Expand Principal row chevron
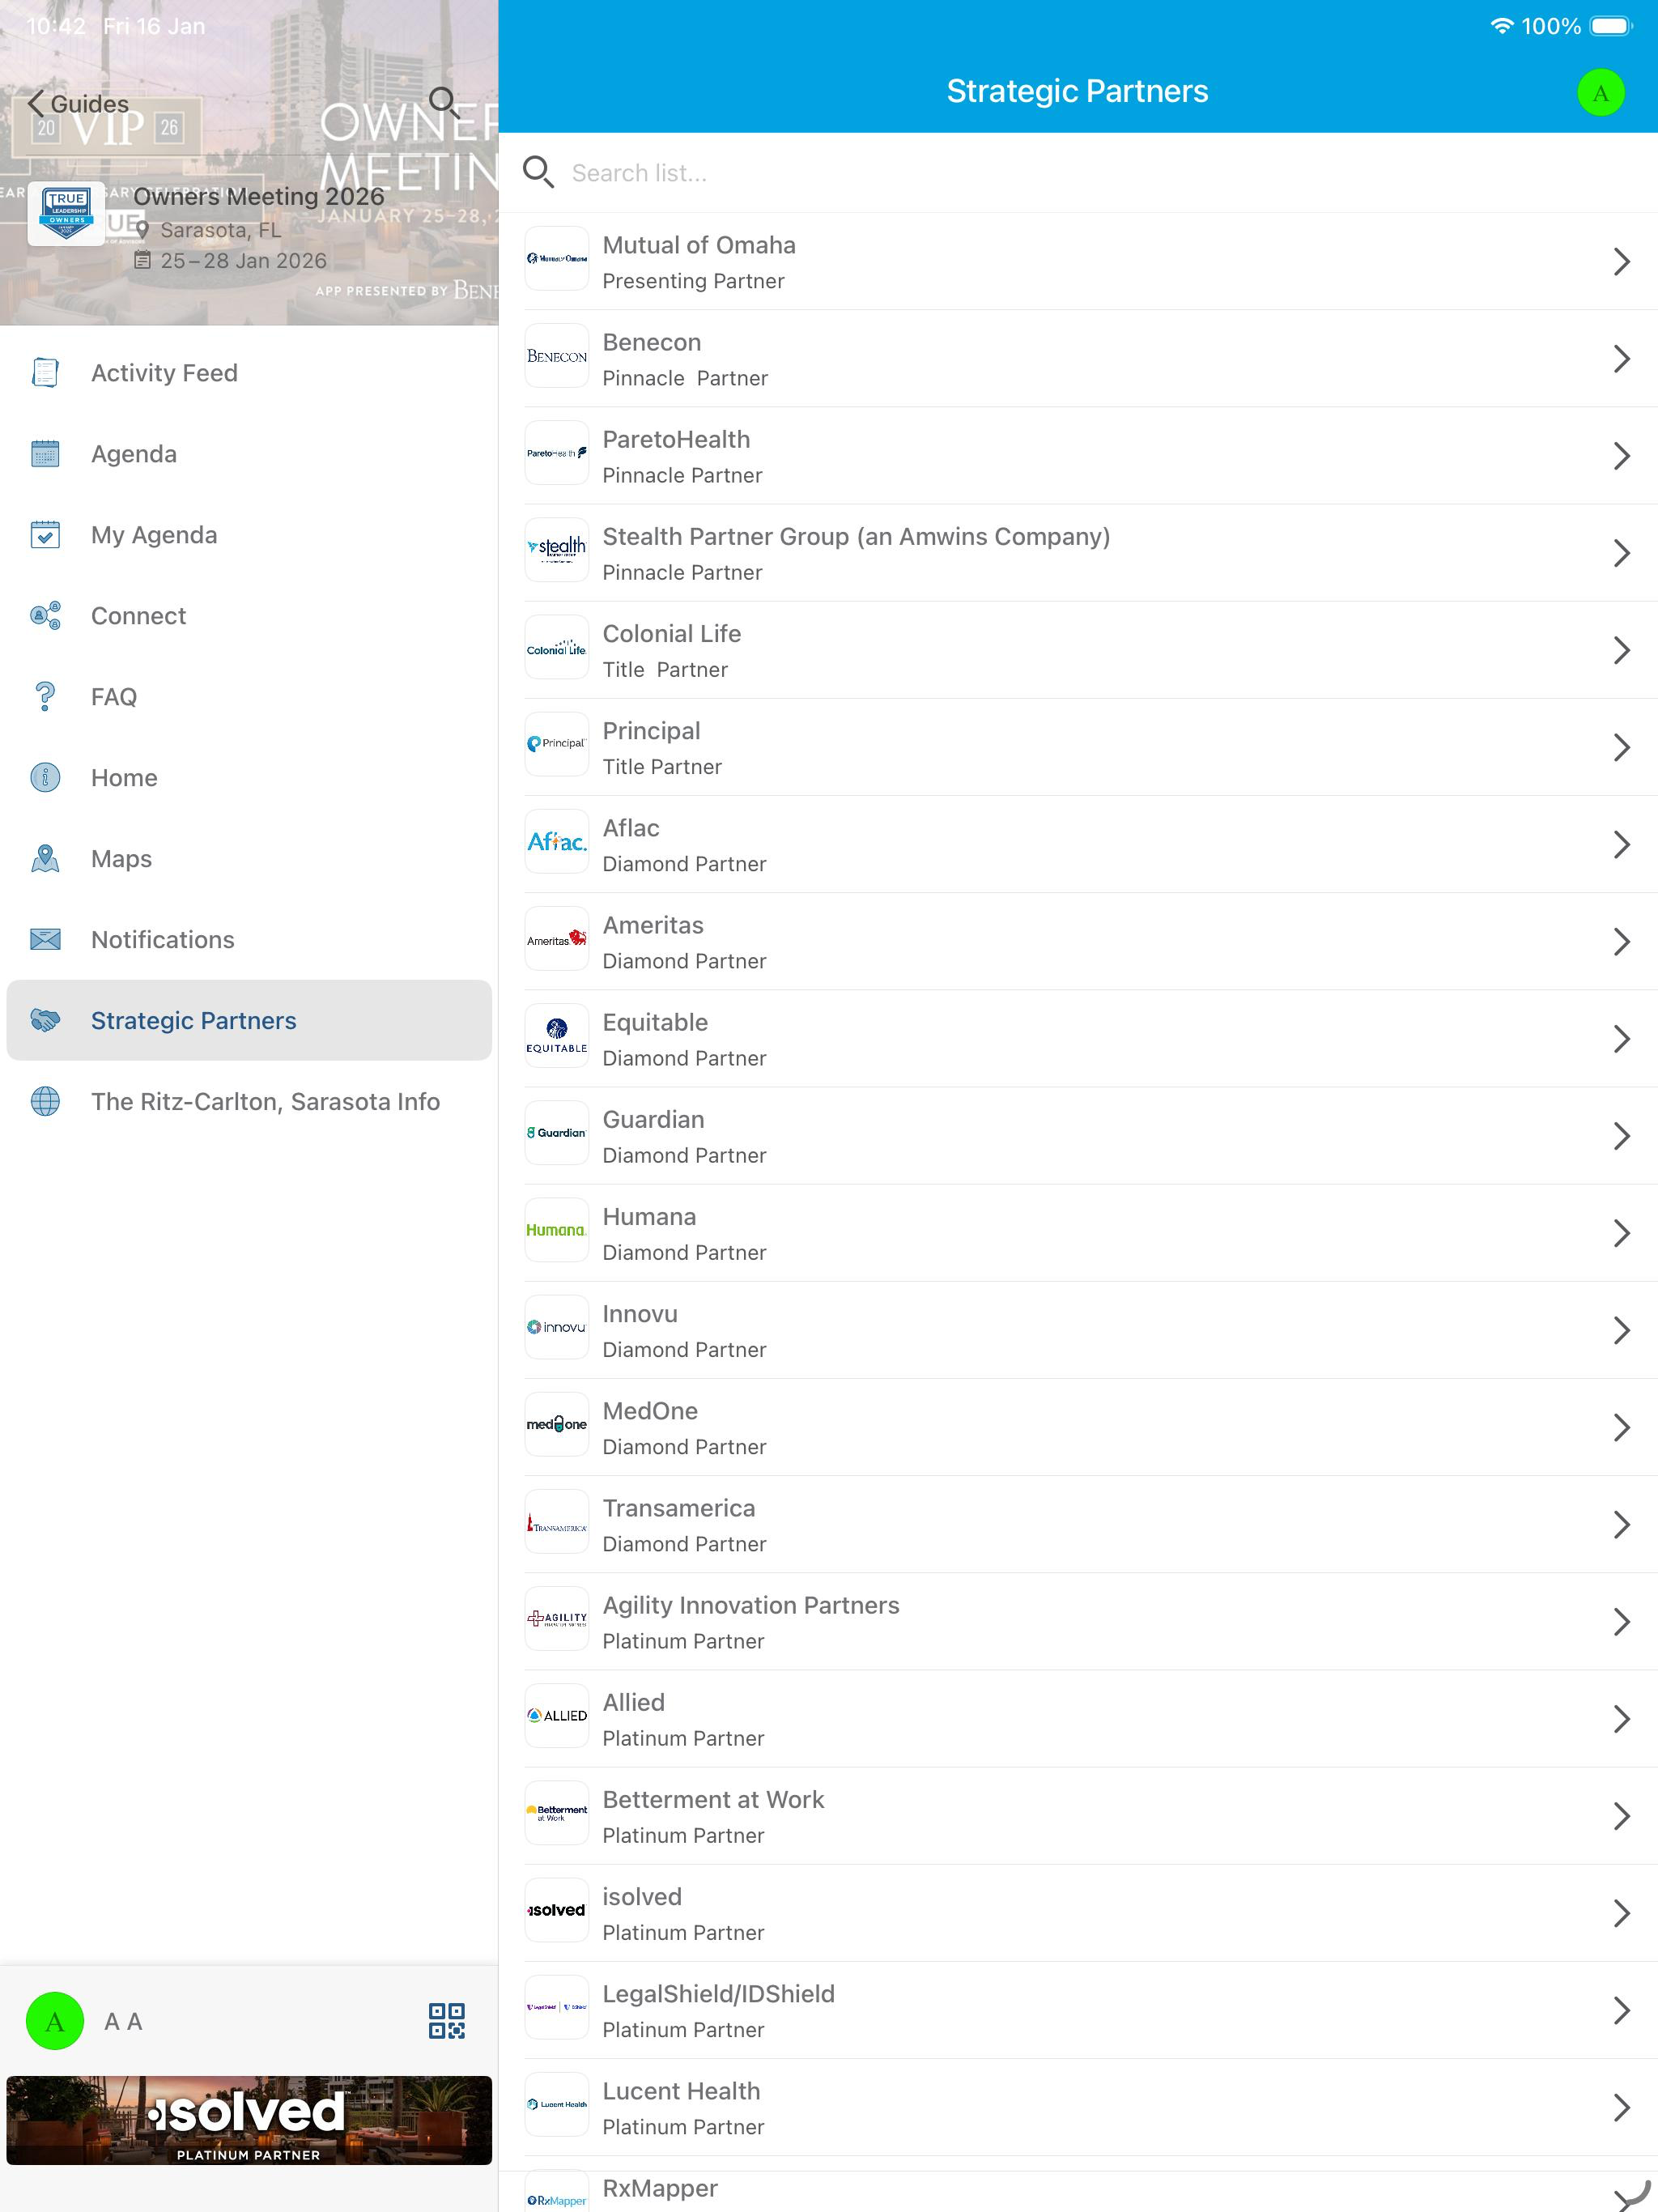Screen dimensions: 1658x2212 click(1622, 748)
